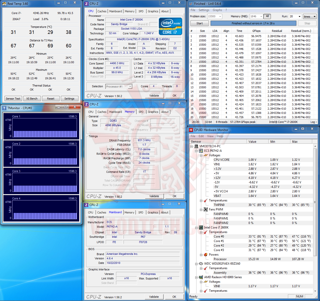Click the AMD Radeon HD 6900 card icon
Screen dimensions: 320x301
point(201,277)
